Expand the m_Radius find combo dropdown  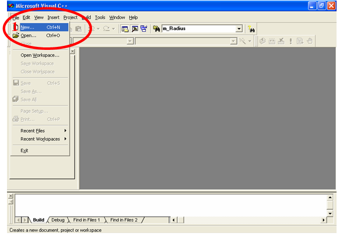[x=238, y=29]
